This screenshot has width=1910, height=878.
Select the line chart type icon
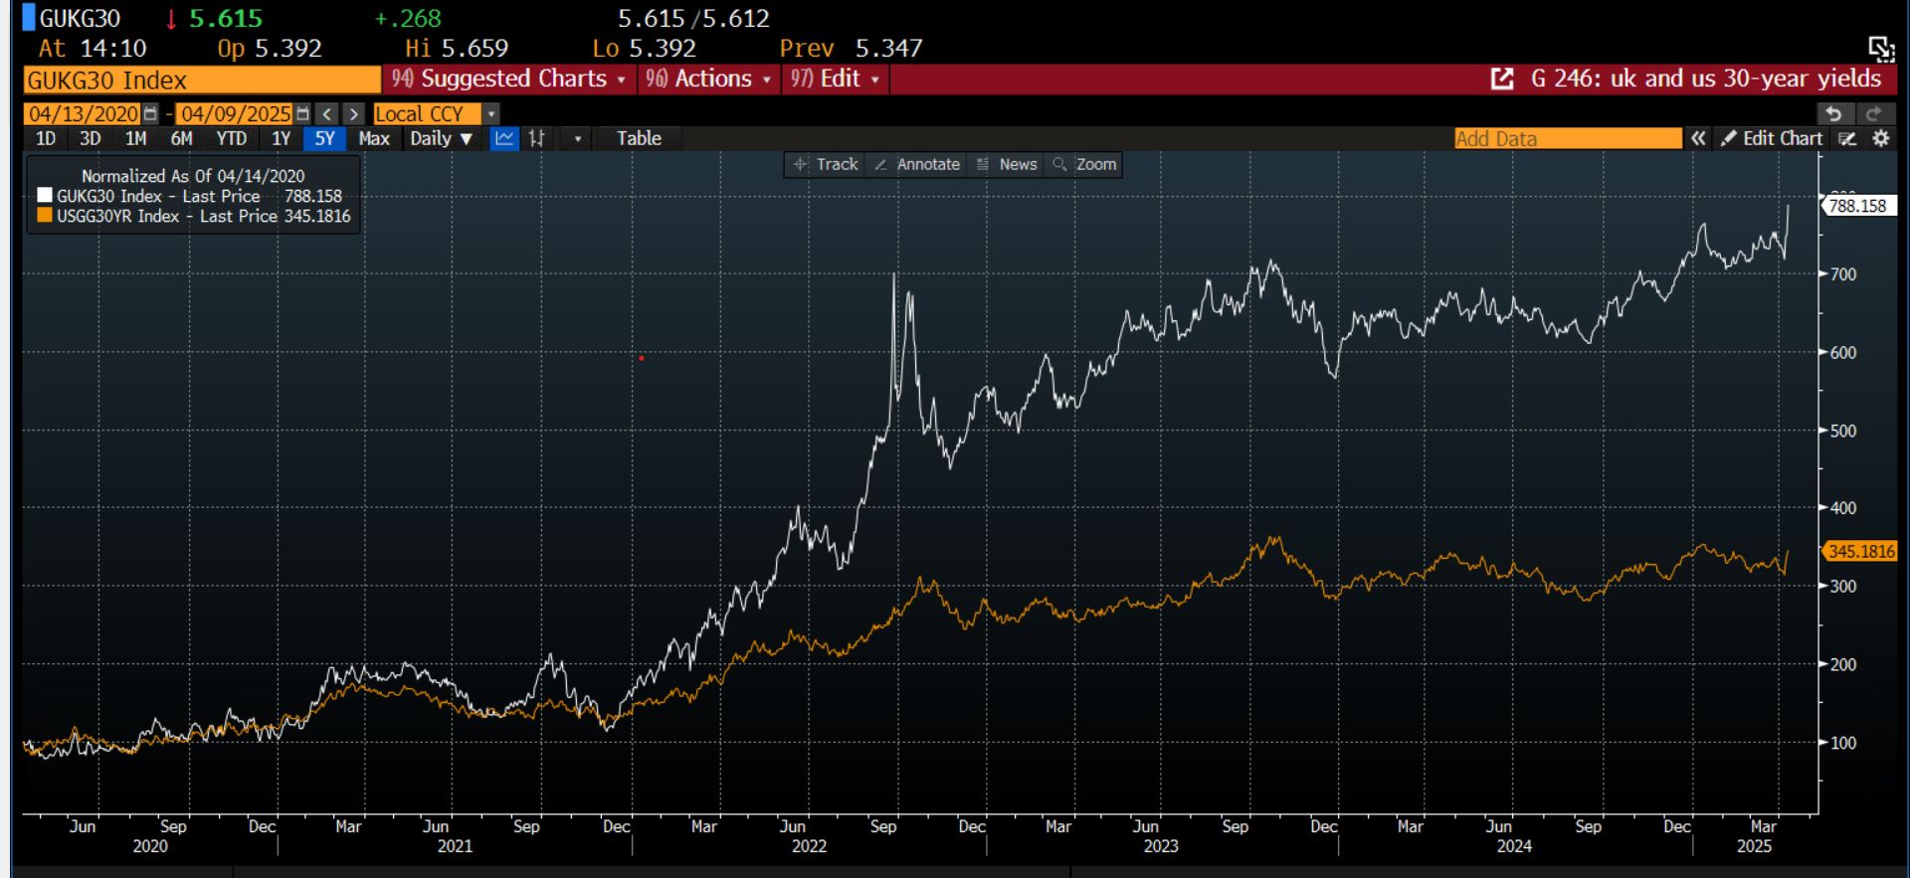504,138
